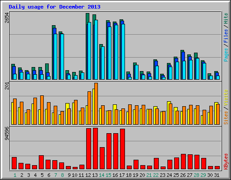231x180 pixels.
Task: Click the 94596 maximum KBytes axis label
Action: (x=7, y=134)
